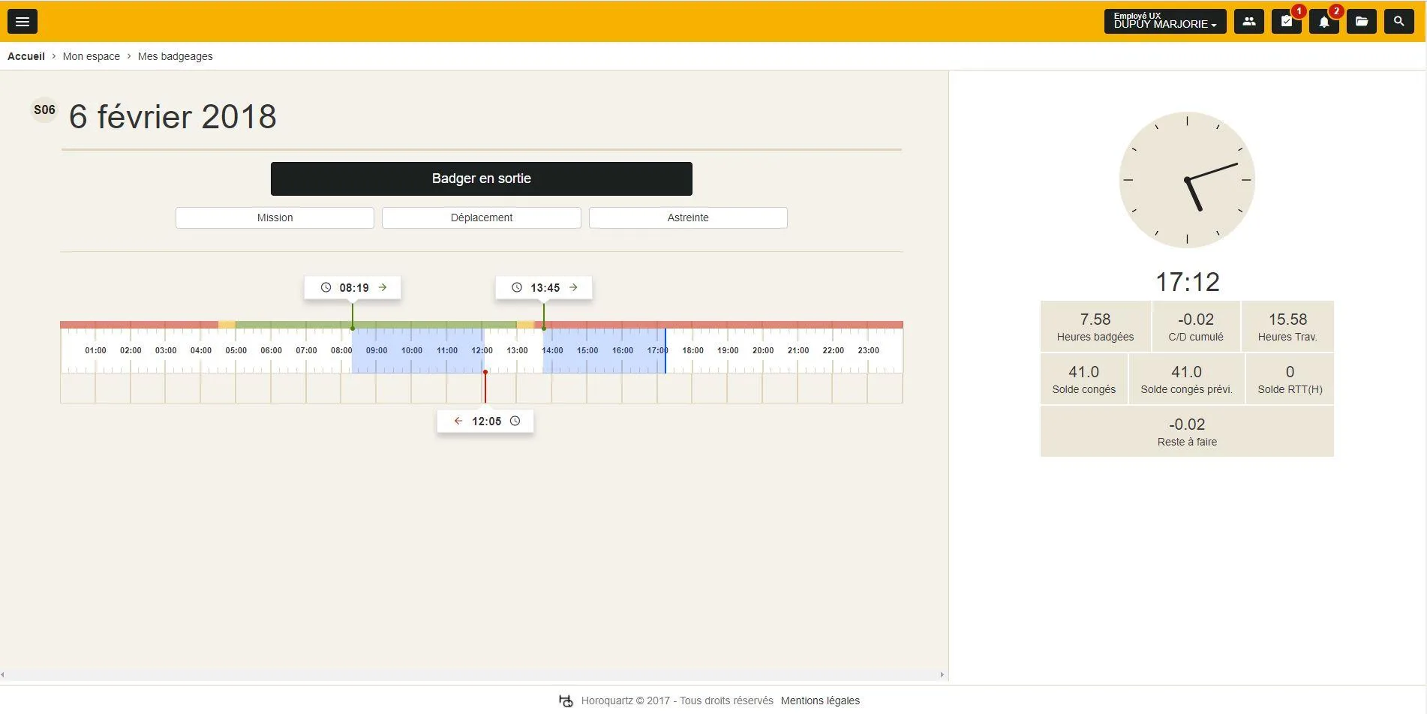Select the Mission button

pos(275,217)
